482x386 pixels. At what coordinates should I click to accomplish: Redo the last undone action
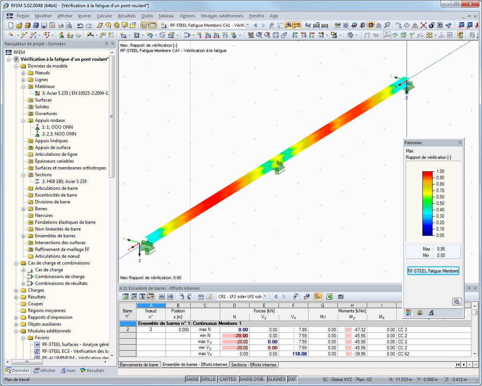tap(89, 25)
